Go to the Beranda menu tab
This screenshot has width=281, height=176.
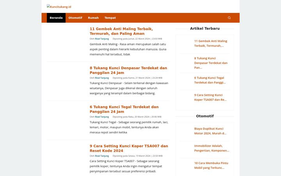(x=56, y=18)
